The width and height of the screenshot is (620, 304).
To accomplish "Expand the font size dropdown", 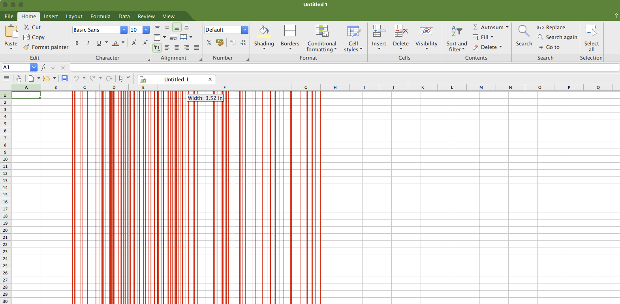I will click(146, 30).
